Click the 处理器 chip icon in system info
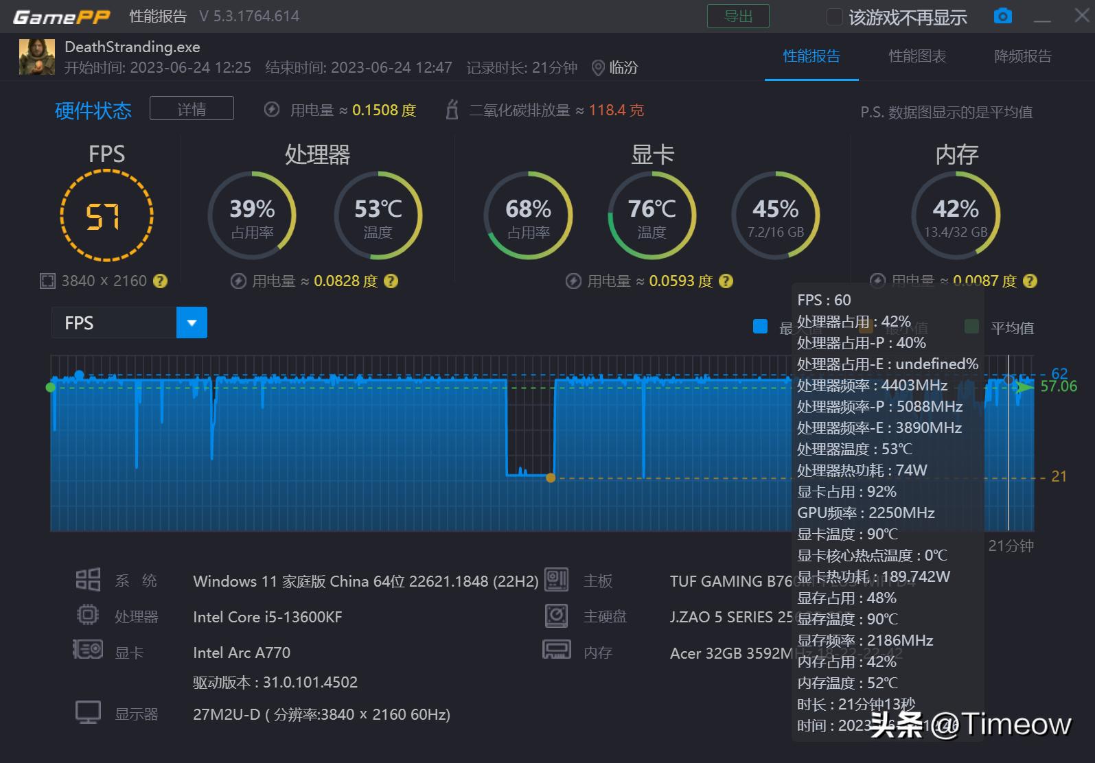The height and width of the screenshot is (763, 1095). (87, 615)
